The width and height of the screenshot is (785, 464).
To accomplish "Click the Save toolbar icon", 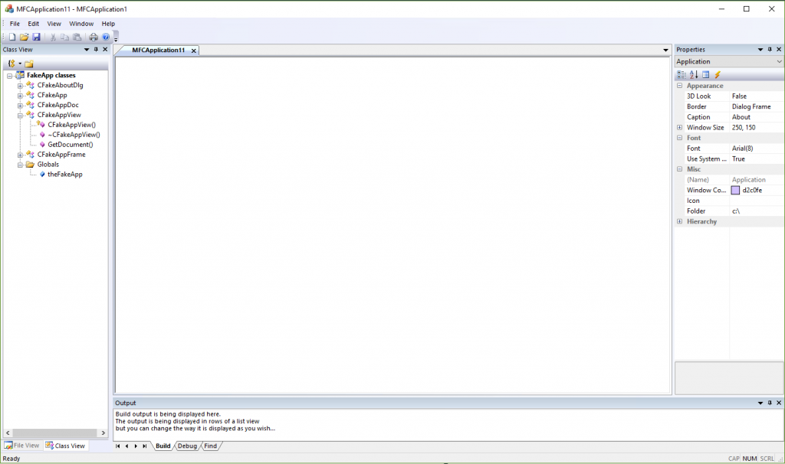I will pos(36,37).
